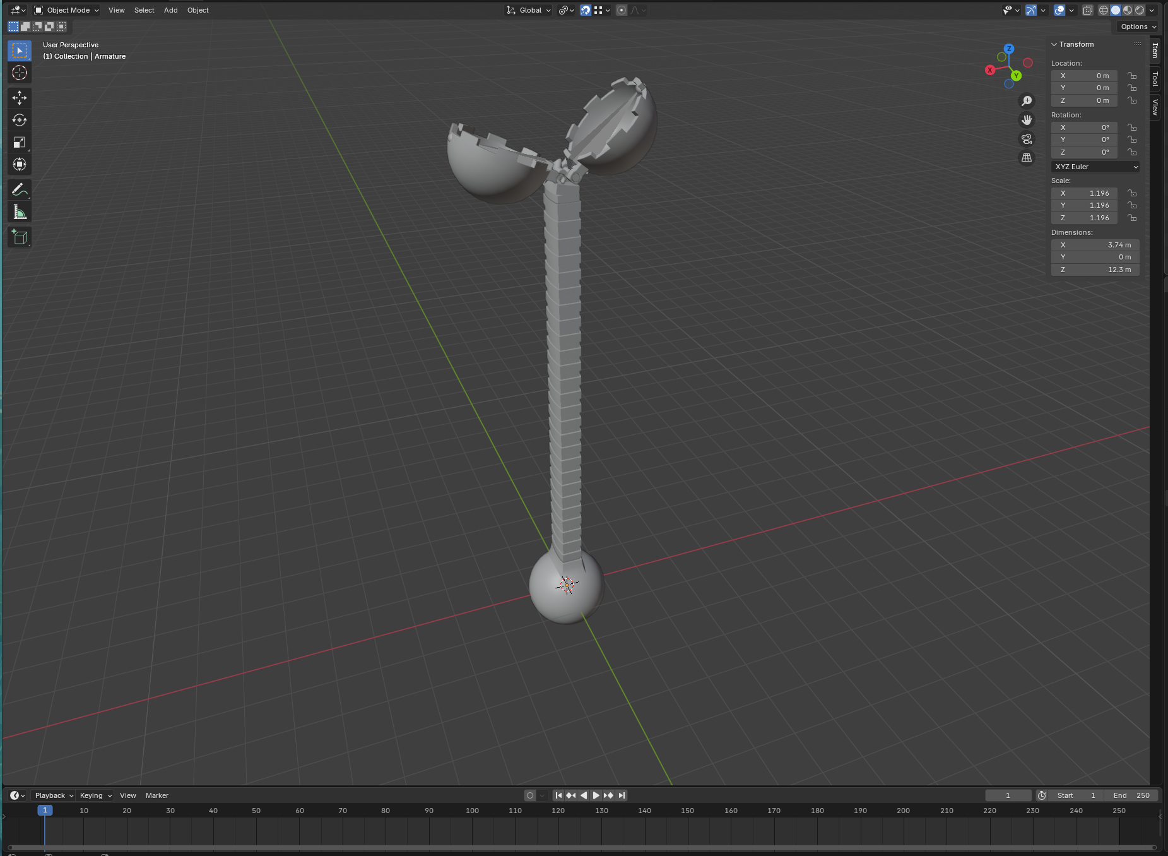Open the Playback popover
The height and width of the screenshot is (856, 1168).
pyautogui.click(x=54, y=795)
